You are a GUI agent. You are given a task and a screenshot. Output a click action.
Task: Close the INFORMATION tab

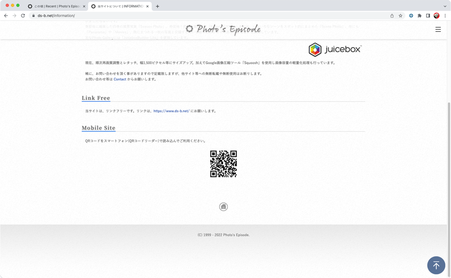tap(147, 6)
